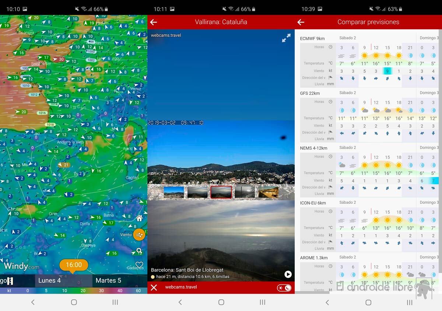The image size is (442, 311).
Task: Tap the 14° temperature at hour 21 in GFS
Action: pos(410,118)
